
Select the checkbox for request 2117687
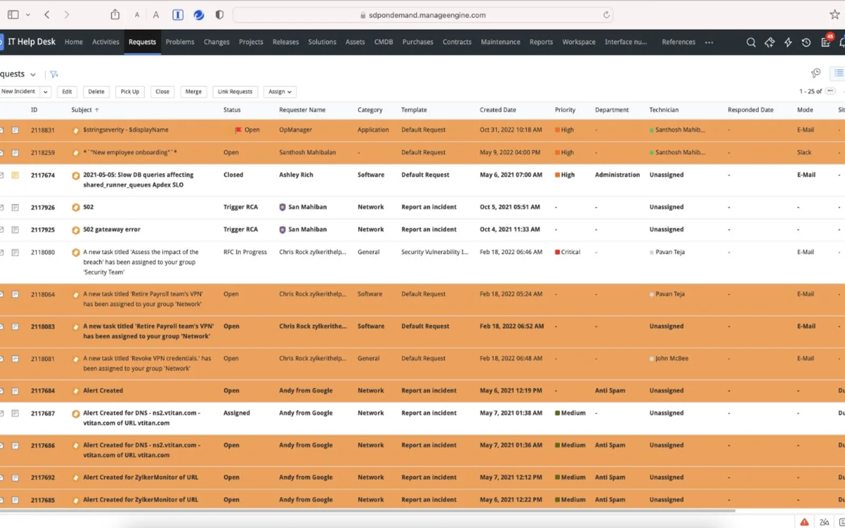point(2,413)
